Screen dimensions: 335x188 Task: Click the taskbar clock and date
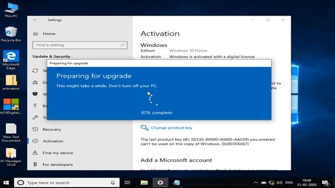pos(307,182)
